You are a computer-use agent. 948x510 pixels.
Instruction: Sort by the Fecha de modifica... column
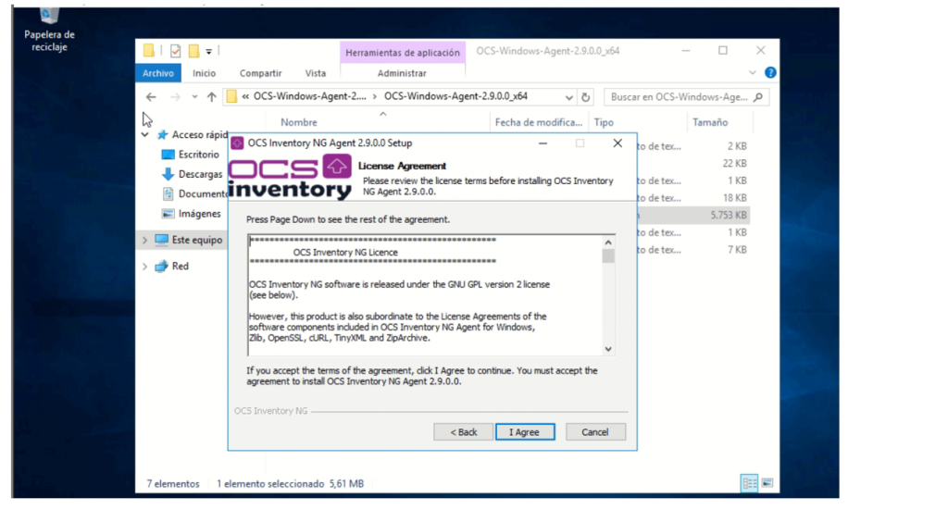[x=538, y=122]
